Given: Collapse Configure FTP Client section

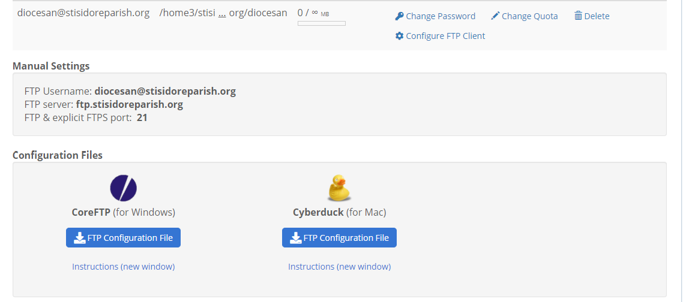Looking at the screenshot, I should coord(445,36).
